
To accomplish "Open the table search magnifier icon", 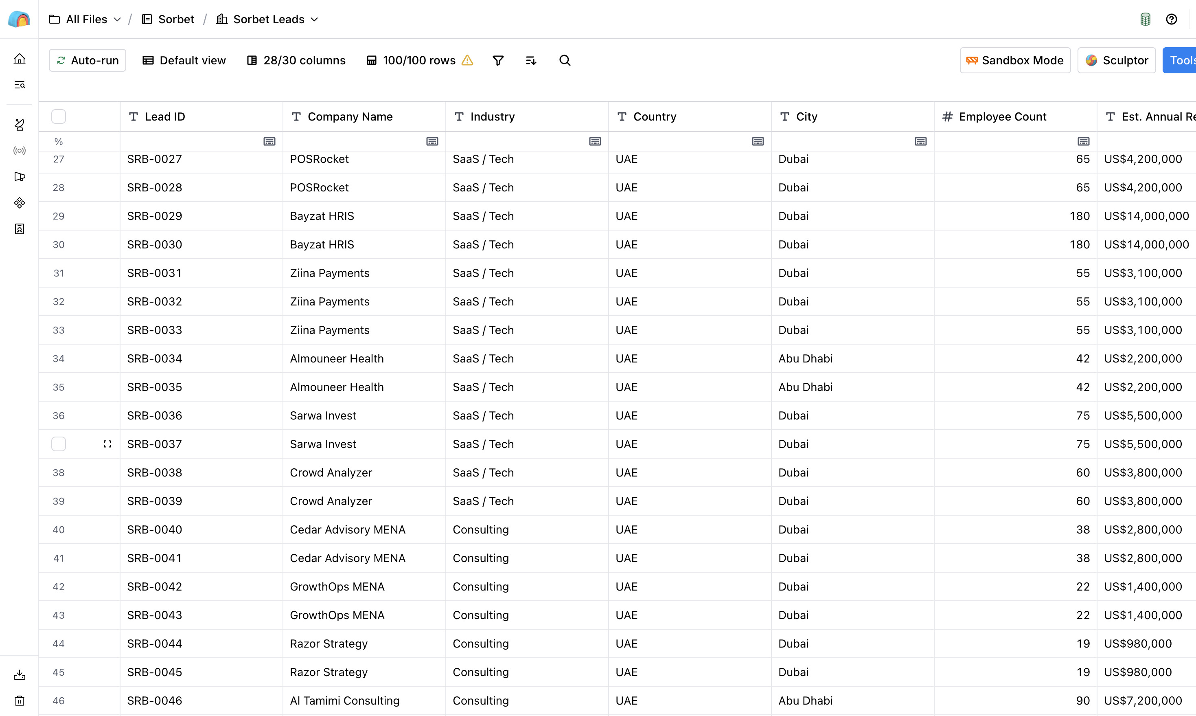I will 565,60.
